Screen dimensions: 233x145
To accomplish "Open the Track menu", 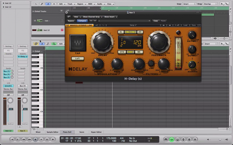I will 71,4.
